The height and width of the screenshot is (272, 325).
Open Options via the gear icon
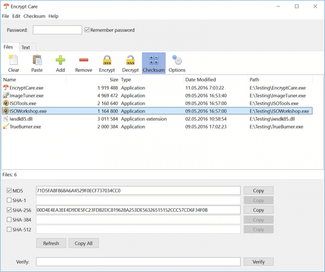[177, 61]
